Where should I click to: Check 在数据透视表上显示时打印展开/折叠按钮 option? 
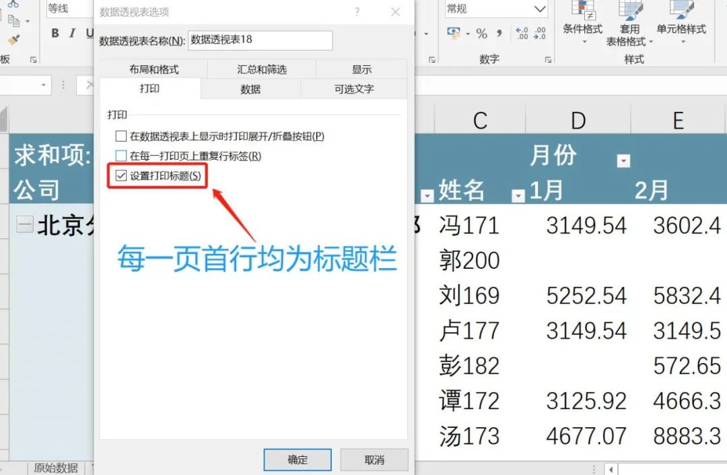click(x=121, y=136)
